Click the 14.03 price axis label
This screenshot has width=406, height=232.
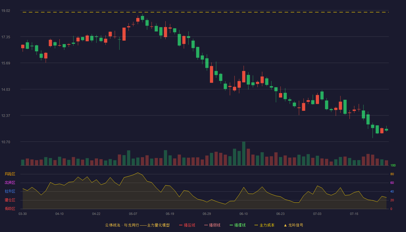(6, 90)
